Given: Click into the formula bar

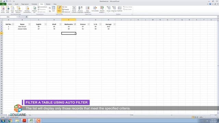Looking at the screenshot, I should (122, 17).
